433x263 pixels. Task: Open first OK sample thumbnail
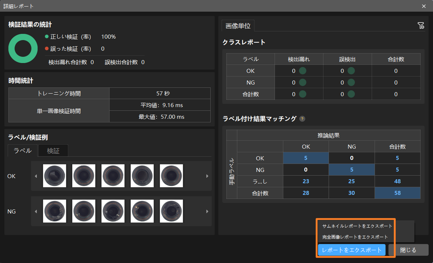click(x=55, y=176)
